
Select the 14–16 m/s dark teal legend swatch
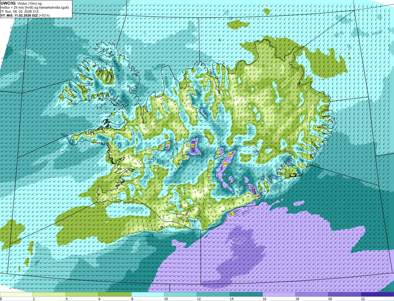246,295
